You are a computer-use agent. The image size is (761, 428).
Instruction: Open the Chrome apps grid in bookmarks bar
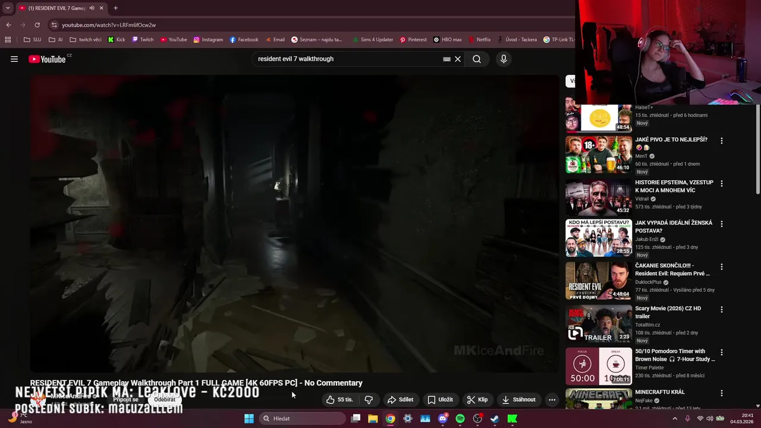(x=8, y=40)
